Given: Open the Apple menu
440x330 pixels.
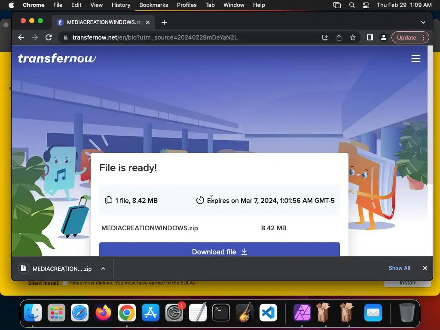Looking at the screenshot, I should tap(11, 5).
